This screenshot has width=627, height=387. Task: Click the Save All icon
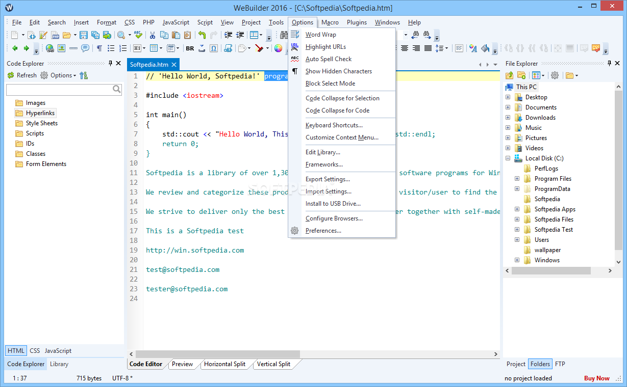95,35
